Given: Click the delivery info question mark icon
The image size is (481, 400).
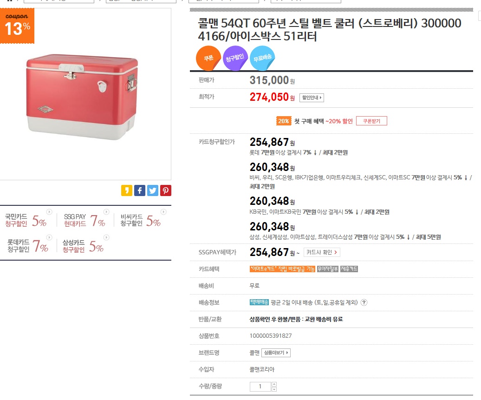Looking at the screenshot, I should coord(364,302).
